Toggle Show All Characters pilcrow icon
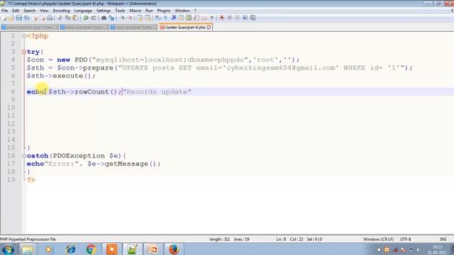 tap(165, 18)
